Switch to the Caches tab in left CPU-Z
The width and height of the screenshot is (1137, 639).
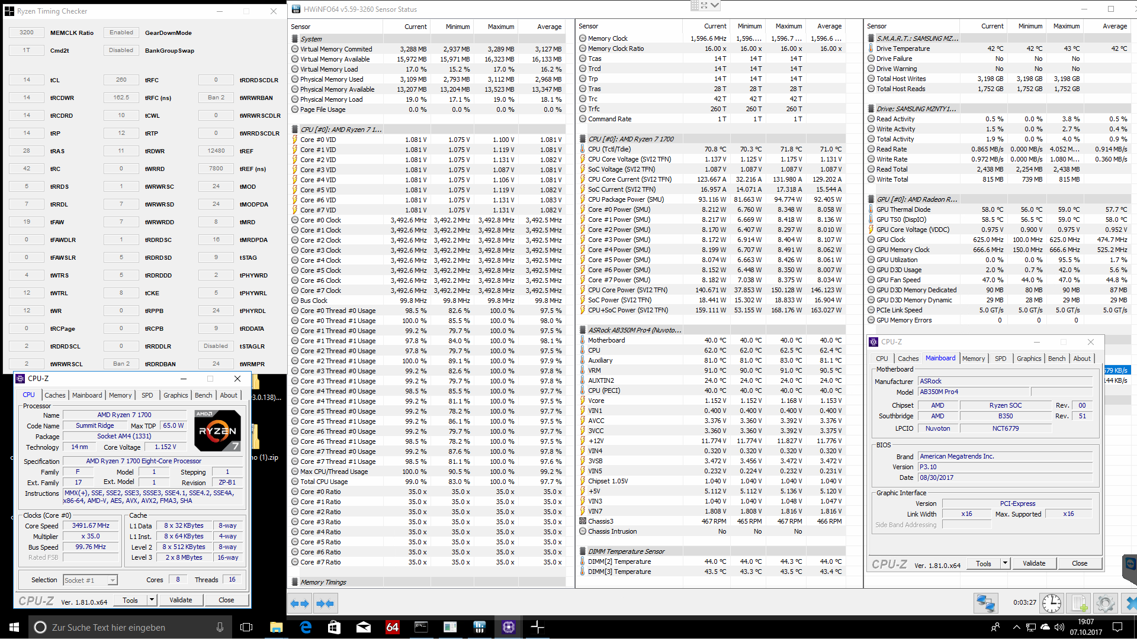(55, 395)
